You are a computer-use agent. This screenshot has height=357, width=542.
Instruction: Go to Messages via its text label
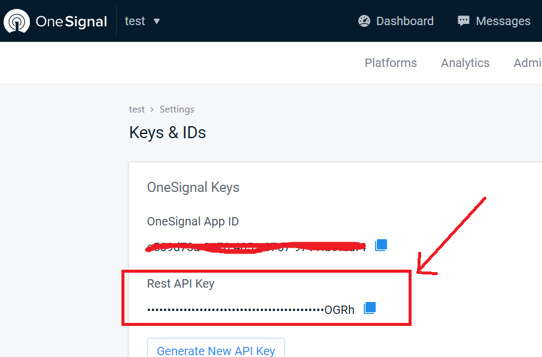(x=503, y=21)
